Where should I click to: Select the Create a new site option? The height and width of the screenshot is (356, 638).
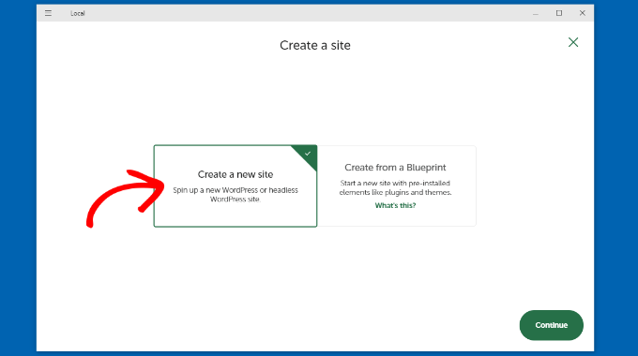tap(235, 186)
